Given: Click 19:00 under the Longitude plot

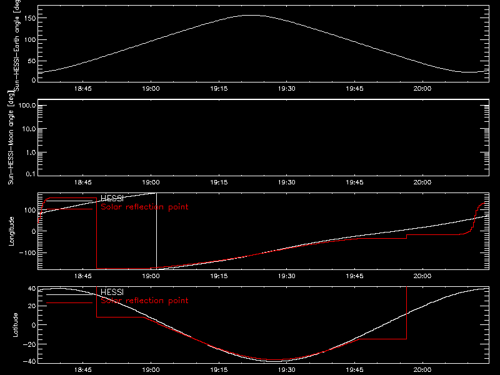Looking at the screenshot, I should (x=151, y=276).
